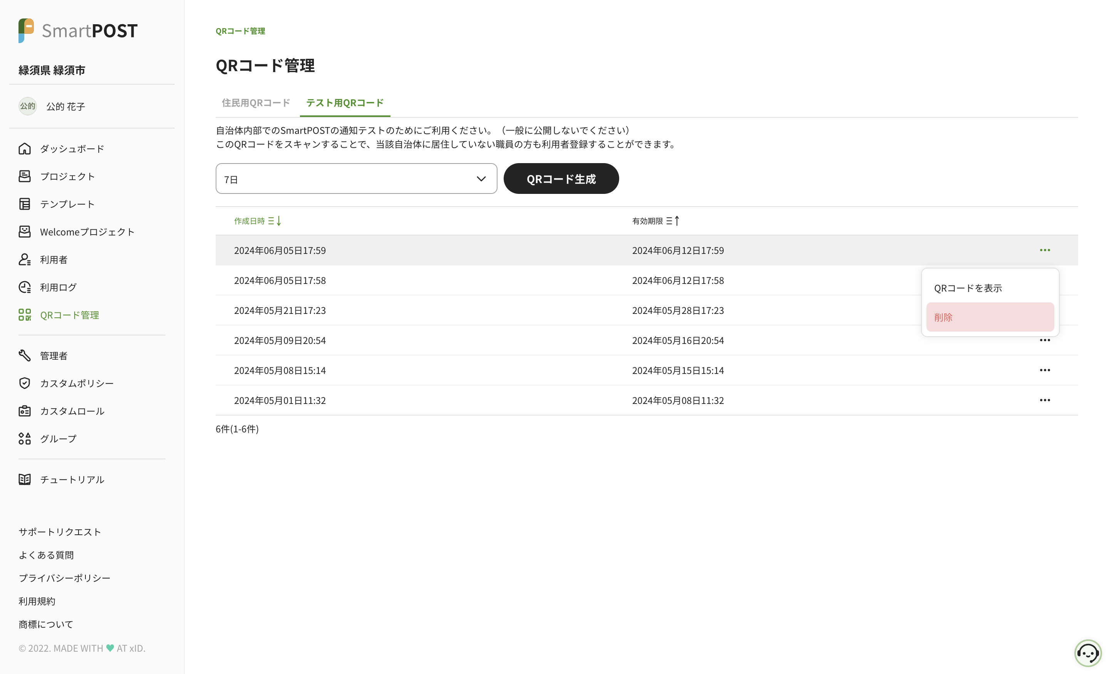Sort by 作成日時 descending arrow icon
The height and width of the screenshot is (674, 1109).
point(275,221)
